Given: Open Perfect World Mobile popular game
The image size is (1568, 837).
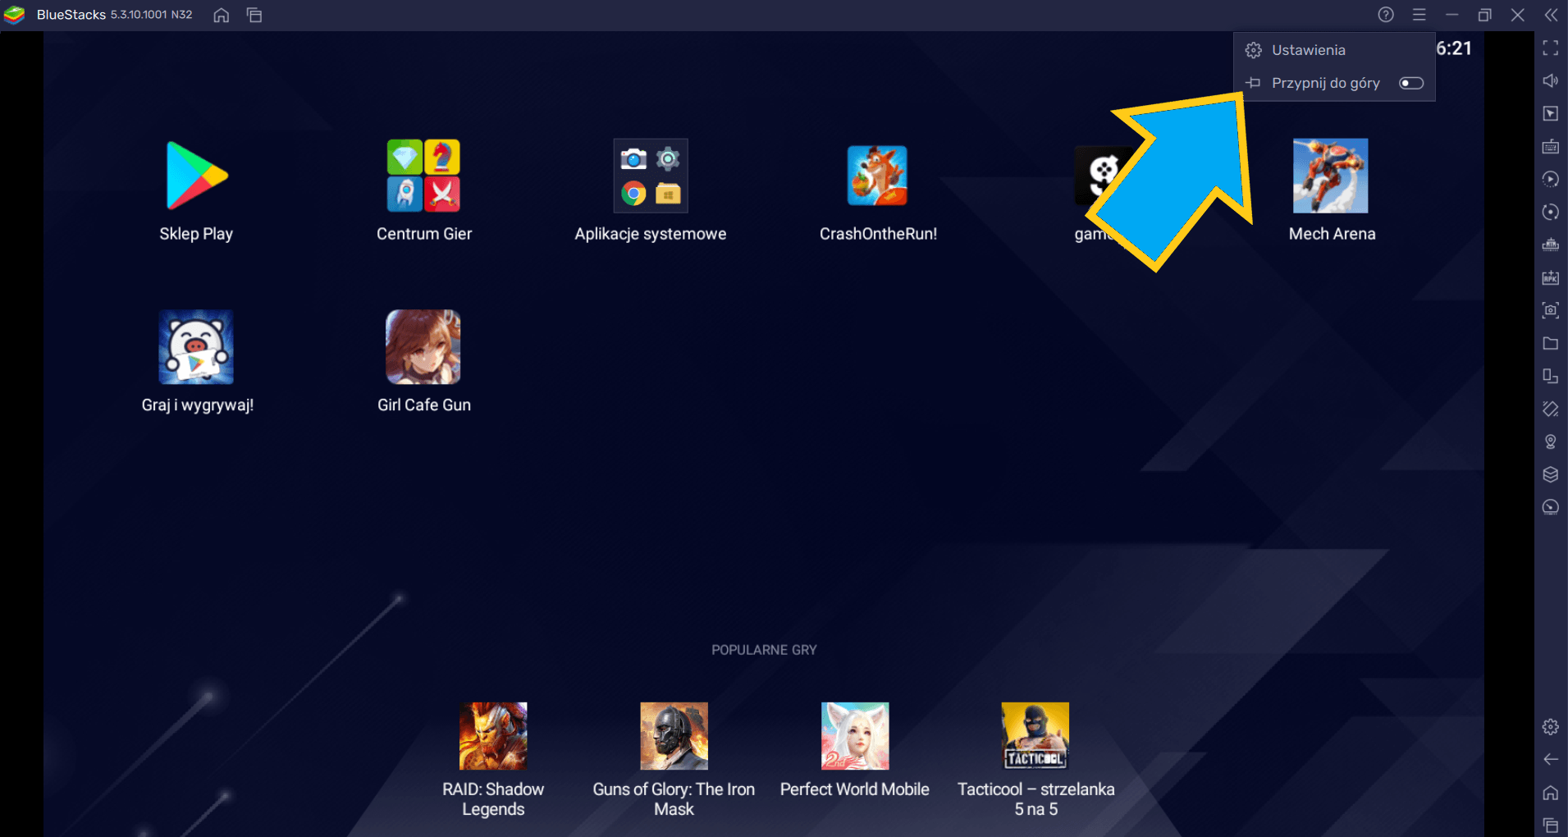Looking at the screenshot, I should tap(855, 736).
